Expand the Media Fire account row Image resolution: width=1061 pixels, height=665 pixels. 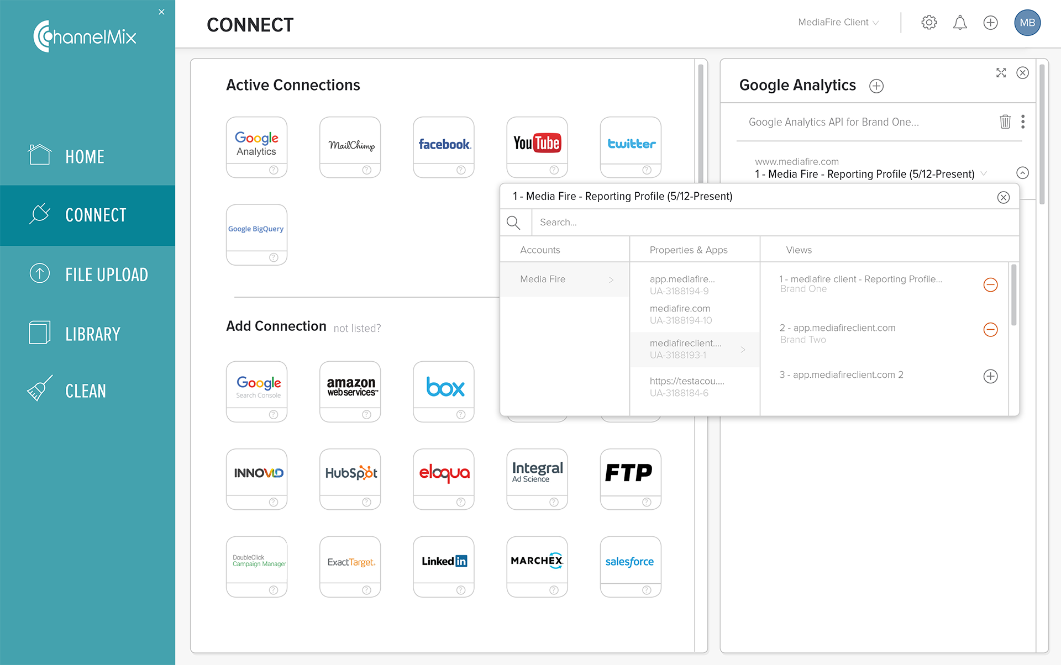point(611,278)
